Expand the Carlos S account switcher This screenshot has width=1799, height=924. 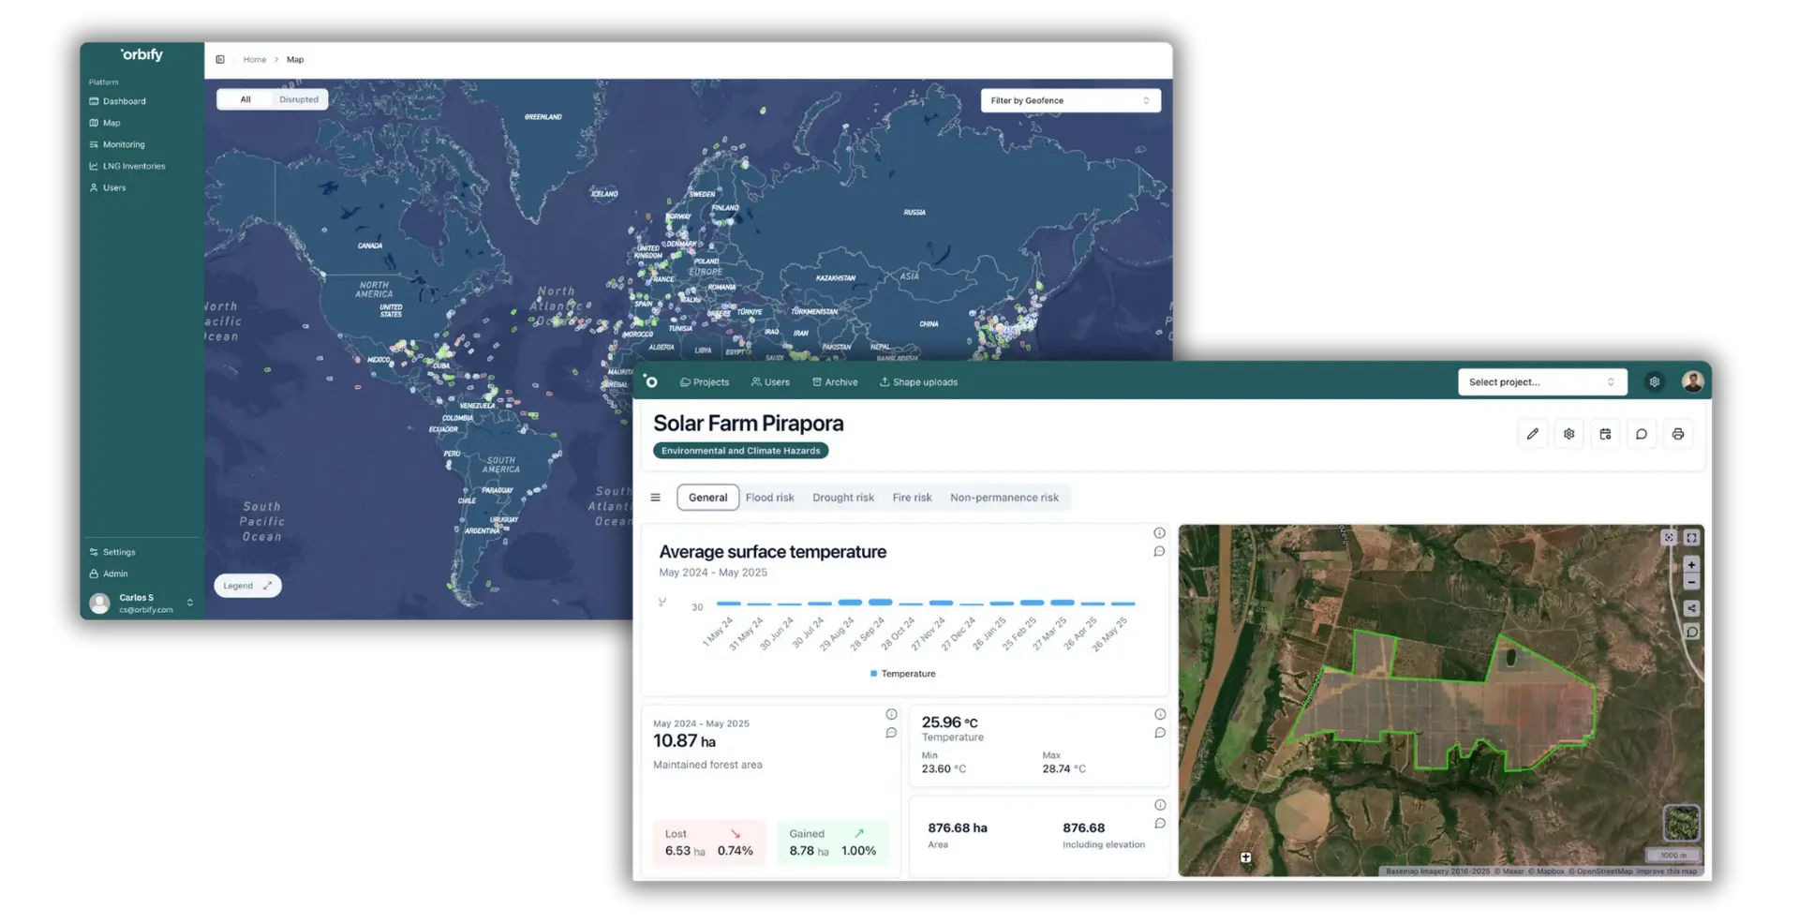tap(190, 603)
